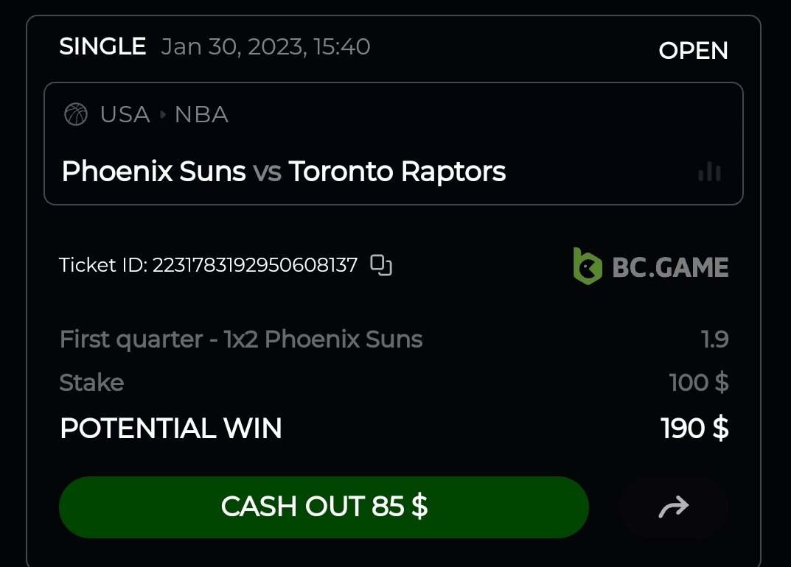Select the Toronto Raptors team name

coord(397,172)
